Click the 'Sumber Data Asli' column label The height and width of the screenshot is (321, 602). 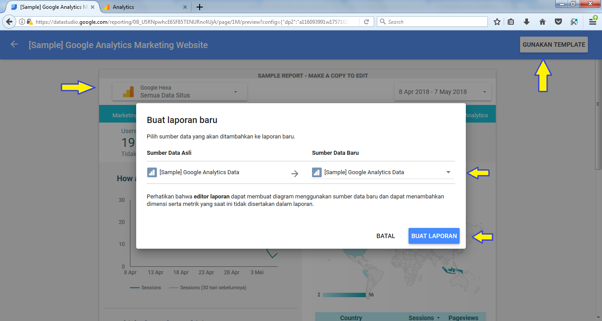[x=169, y=153]
